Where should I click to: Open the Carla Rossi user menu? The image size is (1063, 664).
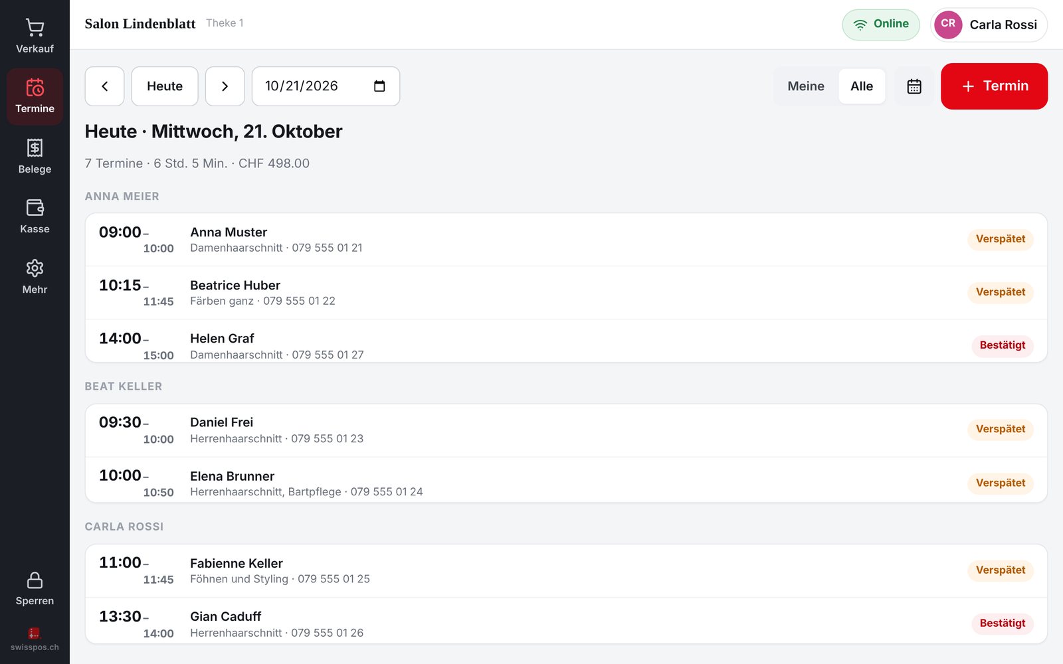tap(989, 25)
